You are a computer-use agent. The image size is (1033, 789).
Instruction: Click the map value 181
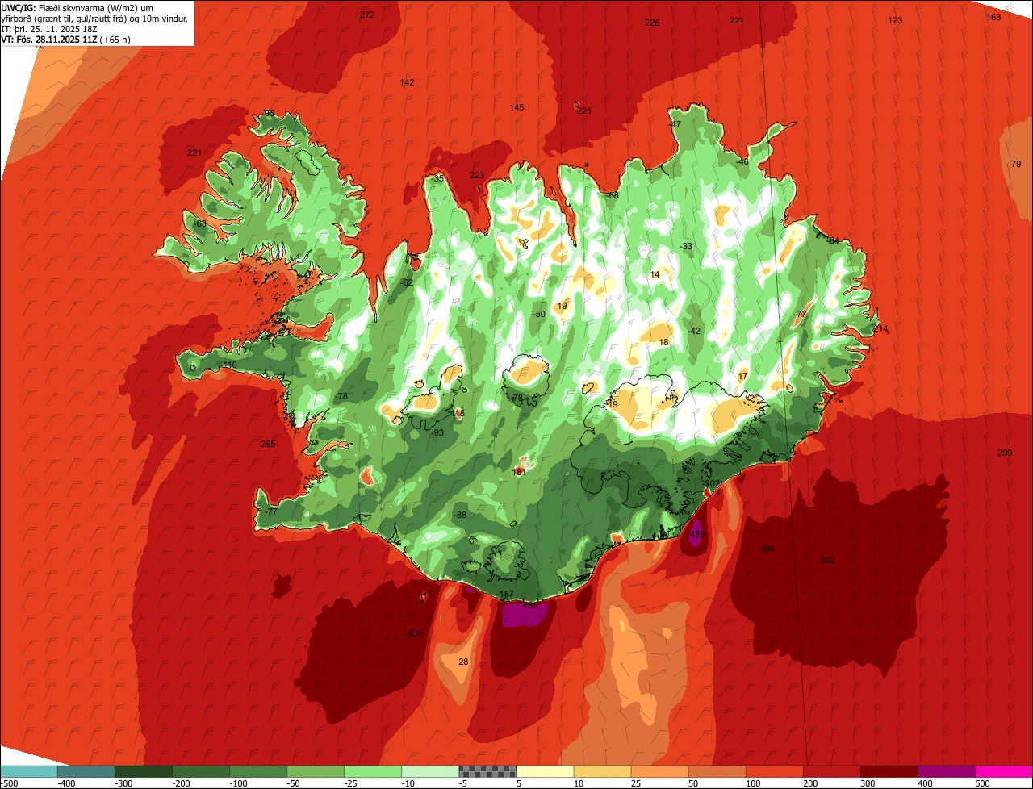[x=519, y=470]
